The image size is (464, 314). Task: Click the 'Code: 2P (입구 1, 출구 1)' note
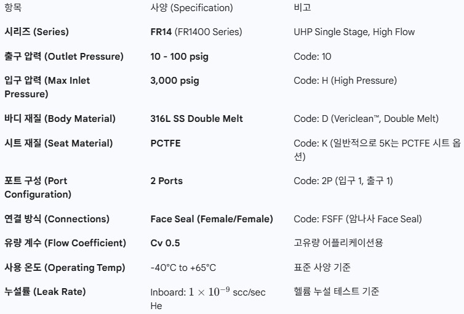[343, 181]
